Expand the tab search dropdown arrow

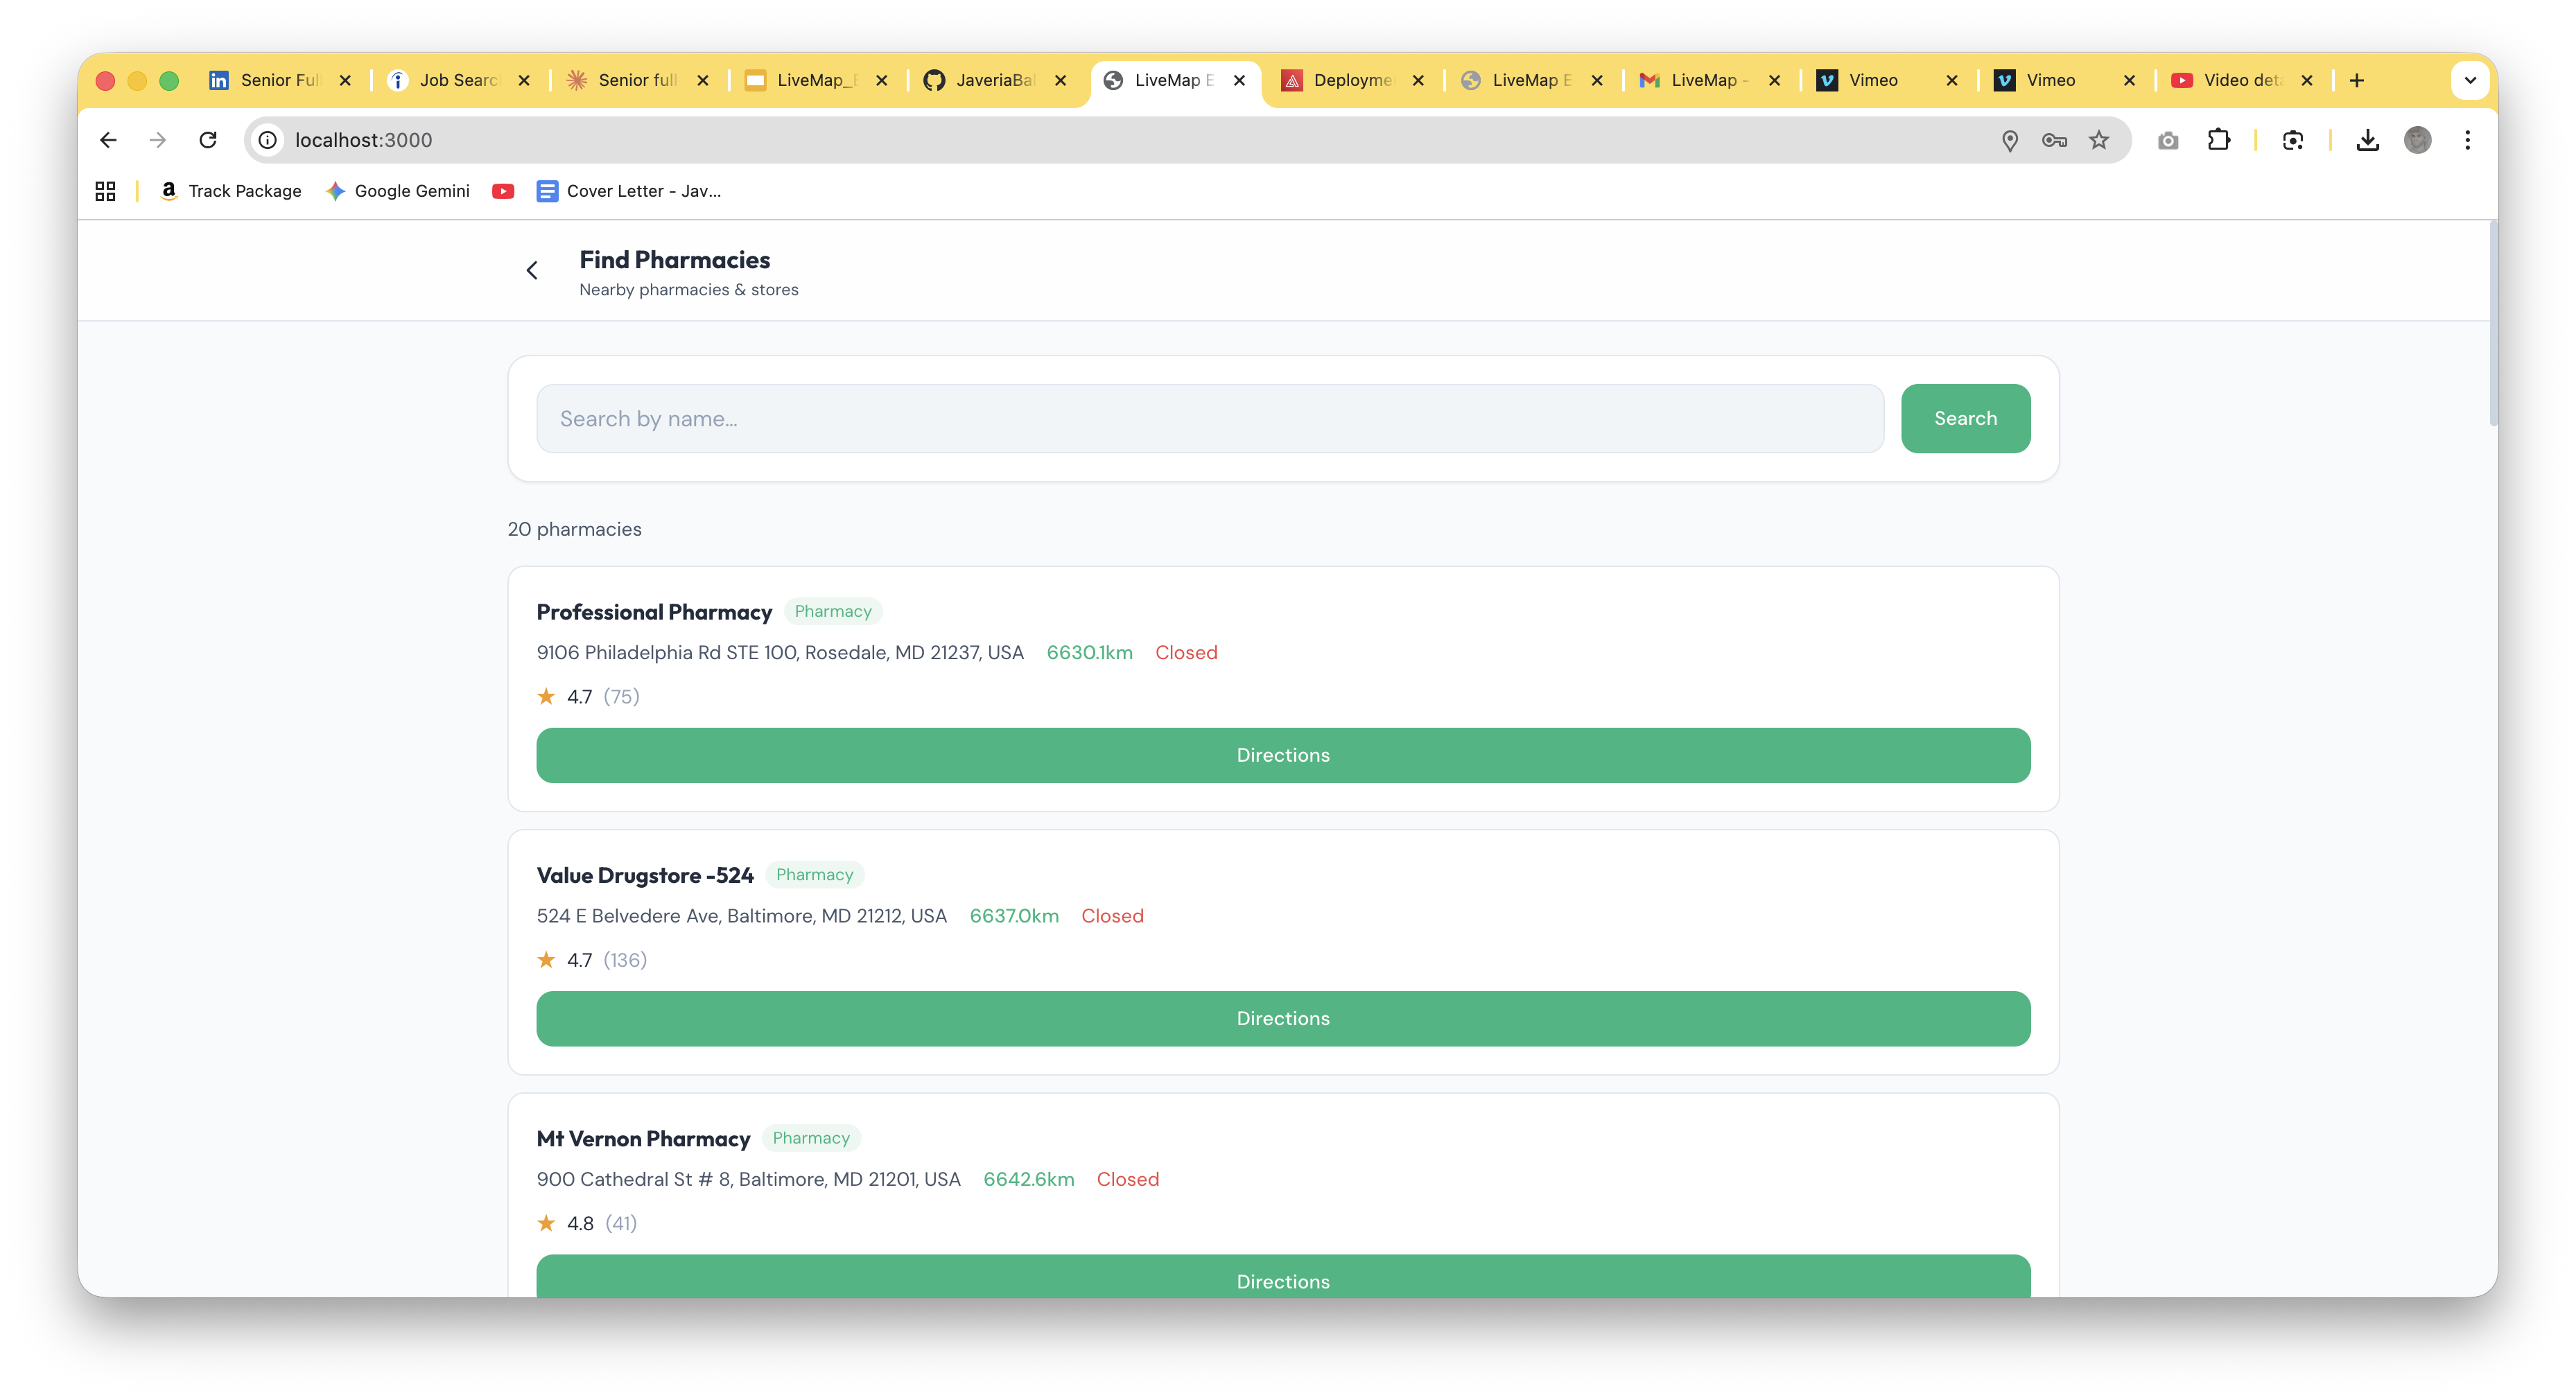(x=2470, y=80)
